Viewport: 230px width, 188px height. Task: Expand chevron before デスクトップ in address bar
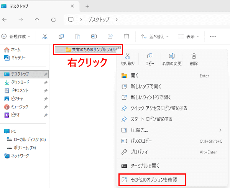[x=81, y=20]
